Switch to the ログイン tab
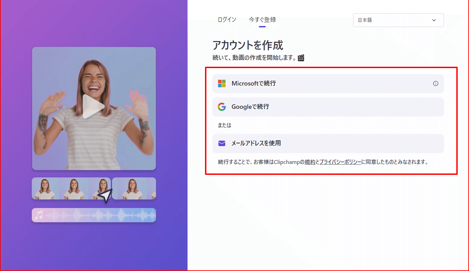The image size is (469, 271). click(227, 20)
